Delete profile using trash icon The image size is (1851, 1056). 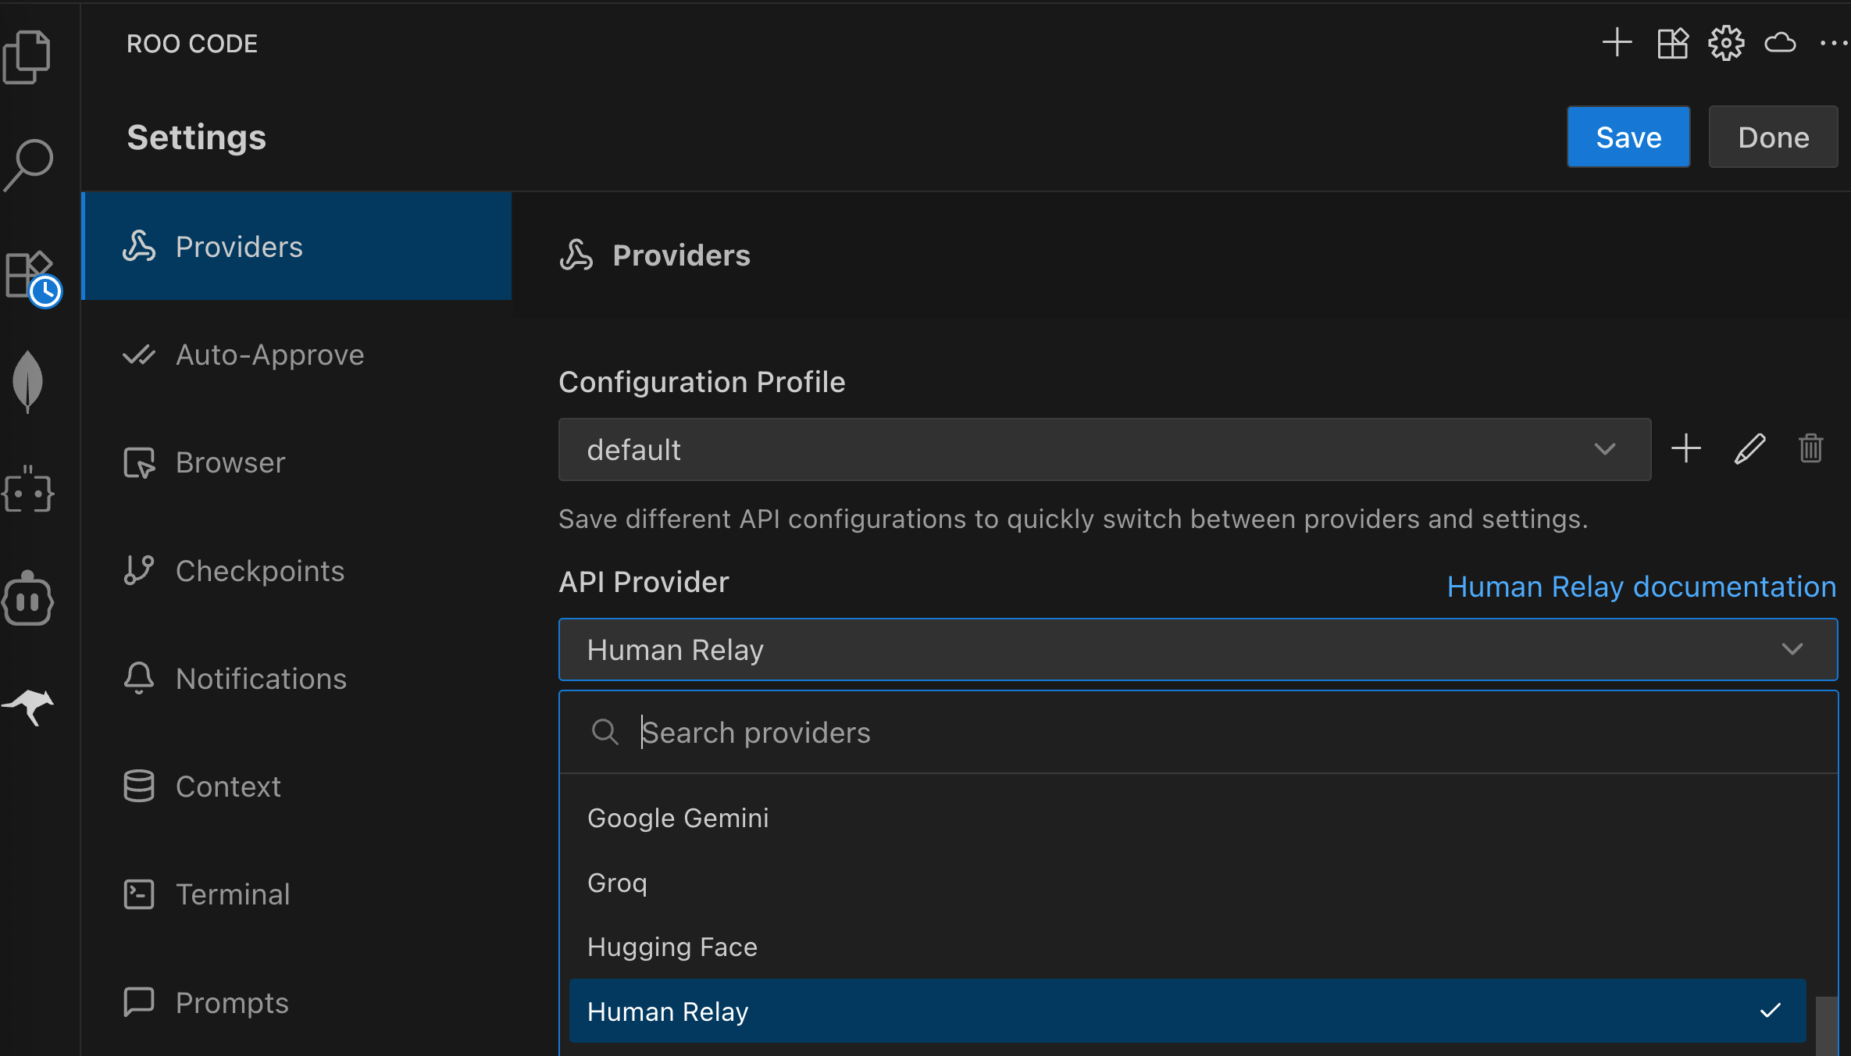(x=1810, y=449)
